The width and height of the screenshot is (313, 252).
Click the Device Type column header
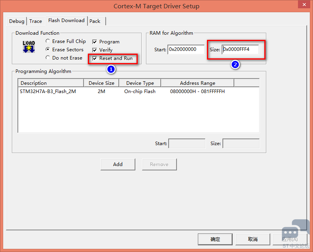pos(140,83)
